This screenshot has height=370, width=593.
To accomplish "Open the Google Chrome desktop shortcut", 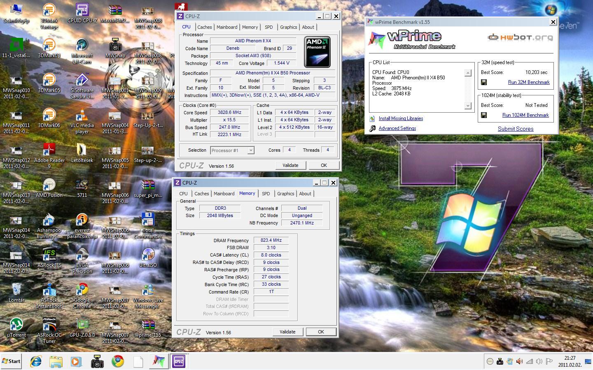I will (x=82, y=295).
